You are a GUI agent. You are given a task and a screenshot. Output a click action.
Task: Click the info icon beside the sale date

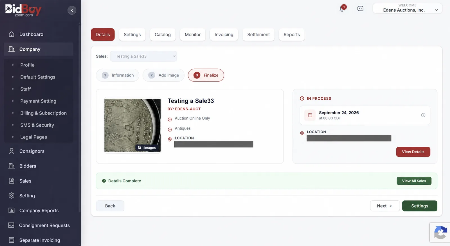pyautogui.click(x=423, y=115)
